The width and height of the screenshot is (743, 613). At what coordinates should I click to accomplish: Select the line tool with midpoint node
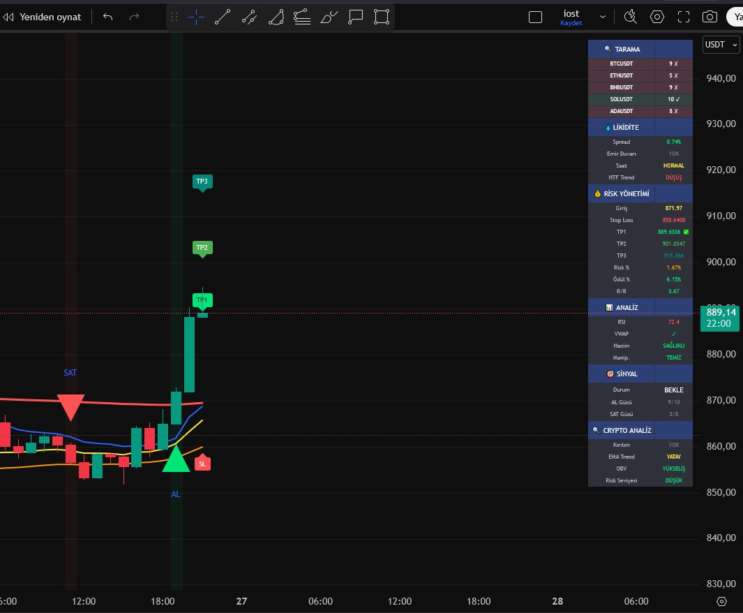click(x=249, y=17)
